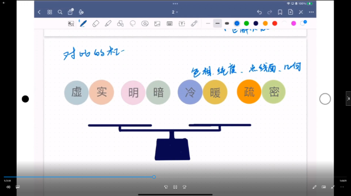Open the thumbnail grid view

coord(50,12)
